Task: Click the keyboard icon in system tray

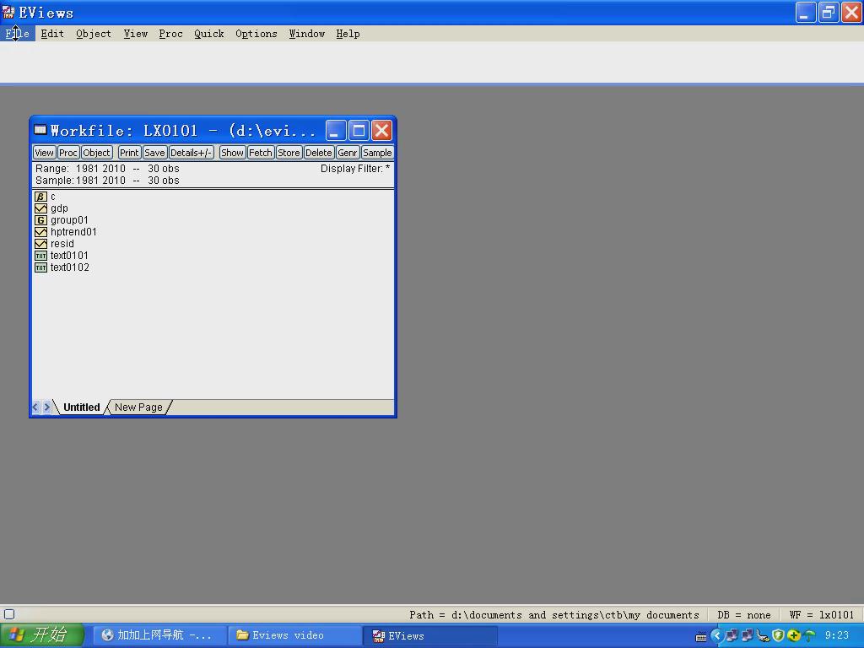Action: point(701,637)
